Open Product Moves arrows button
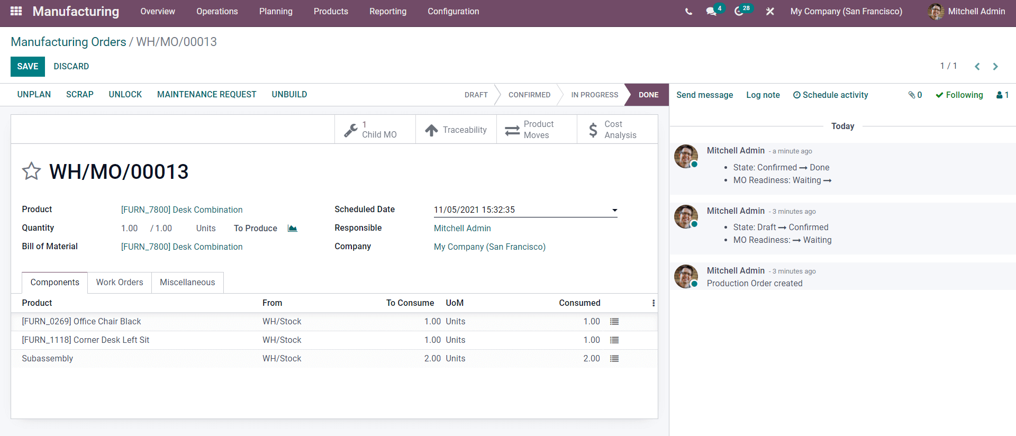 click(x=537, y=130)
